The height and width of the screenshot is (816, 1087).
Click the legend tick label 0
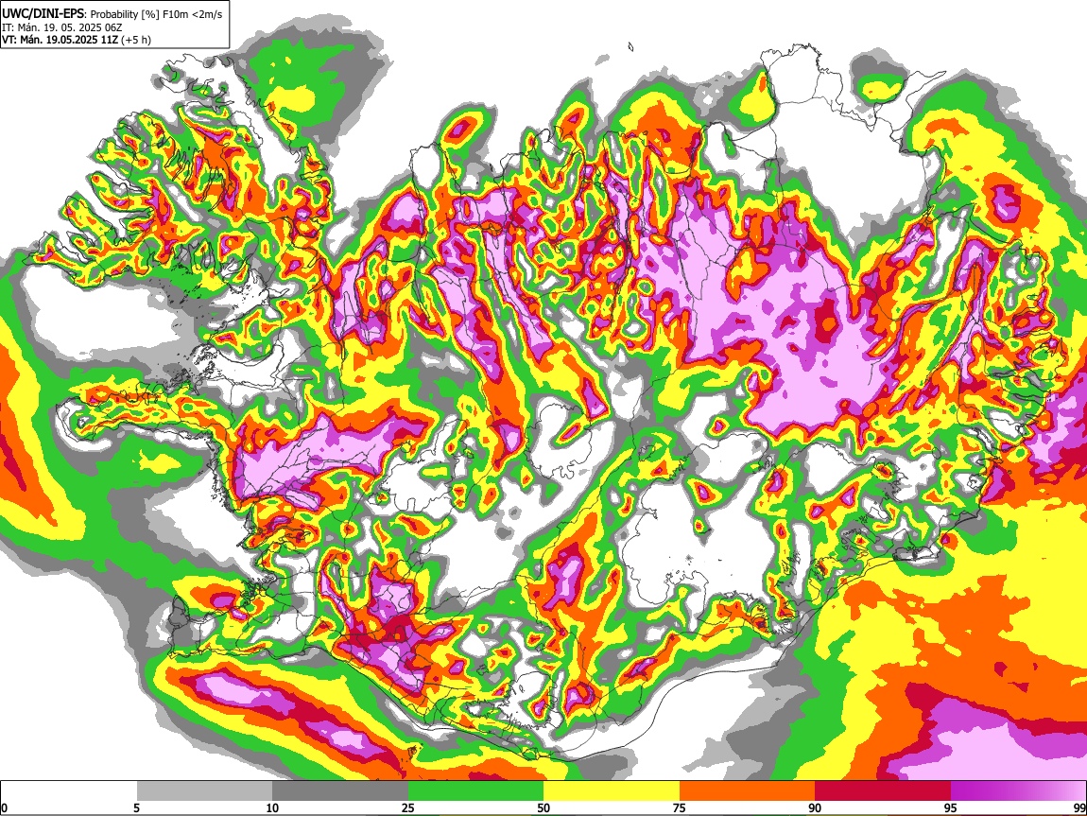4,807
